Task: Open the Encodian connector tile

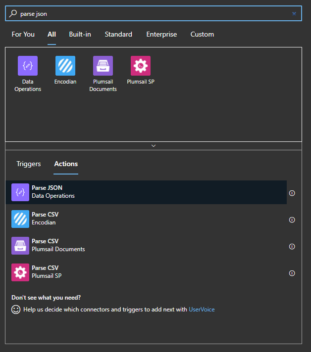Action: point(65,70)
